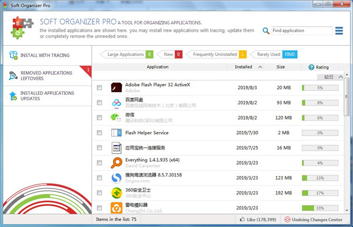
Task: Click the 33% rating bar
Action: point(320,208)
